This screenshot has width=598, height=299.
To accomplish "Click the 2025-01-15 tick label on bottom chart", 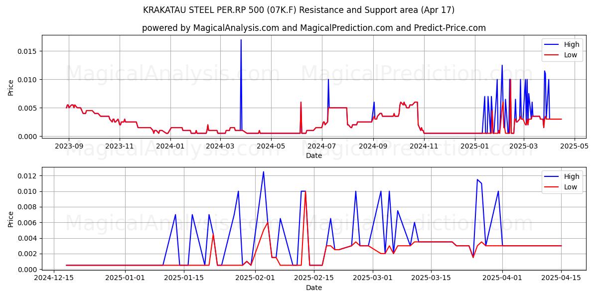I will [x=184, y=279].
